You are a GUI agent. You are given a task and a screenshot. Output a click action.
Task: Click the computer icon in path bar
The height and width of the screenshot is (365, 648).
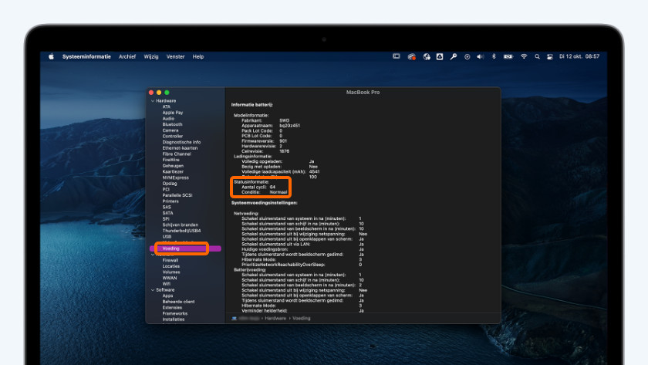point(235,318)
